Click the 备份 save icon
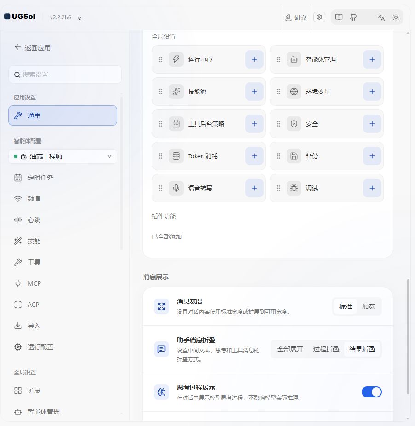This screenshot has width=415, height=426. [294, 156]
